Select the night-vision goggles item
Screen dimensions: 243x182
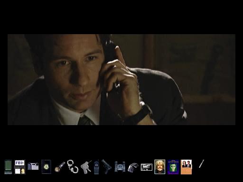tap(133, 167)
